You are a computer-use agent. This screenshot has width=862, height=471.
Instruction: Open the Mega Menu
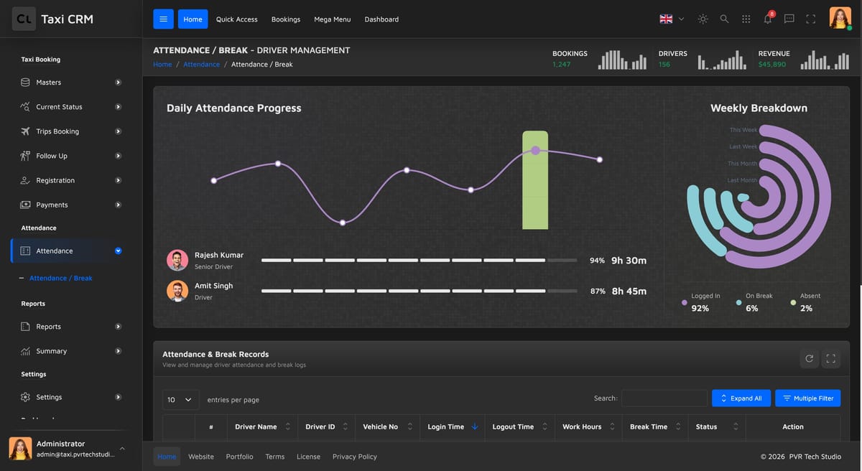point(332,19)
